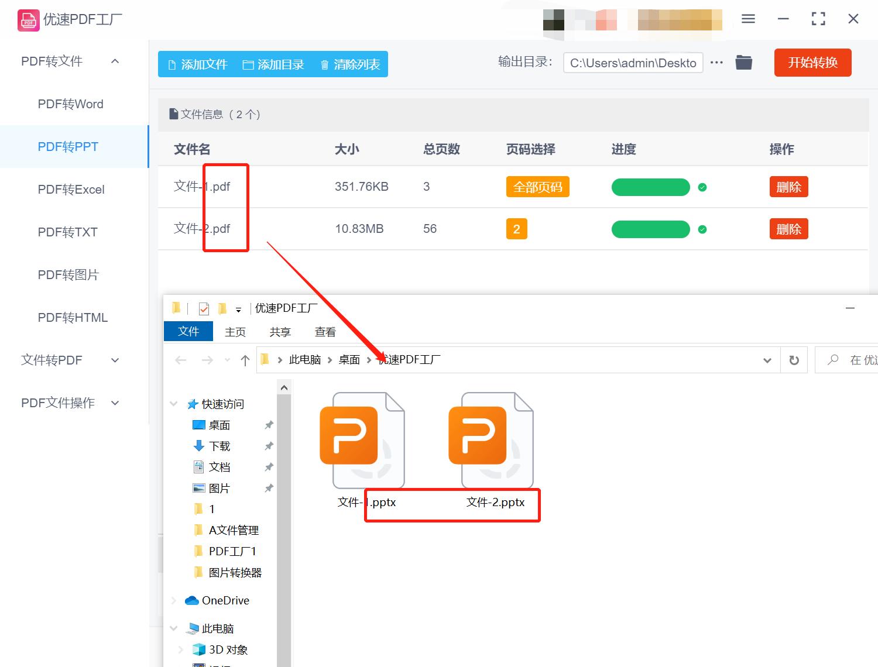Click the refresh icon in Explorer address bar
The height and width of the screenshot is (667, 878).
[794, 360]
